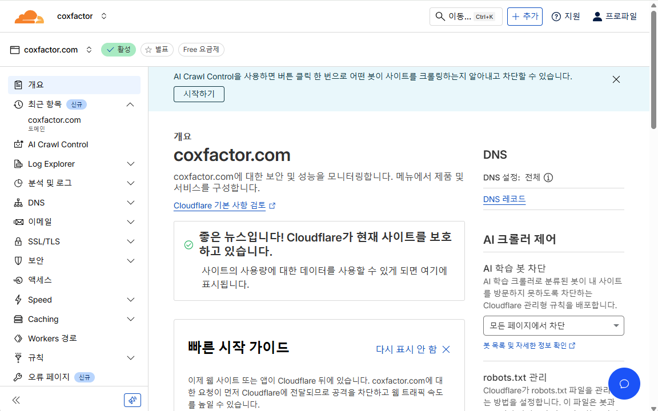Dismiss the AI Crawl Control banner
The width and height of the screenshot is (658, 411).
pos(616,79)
